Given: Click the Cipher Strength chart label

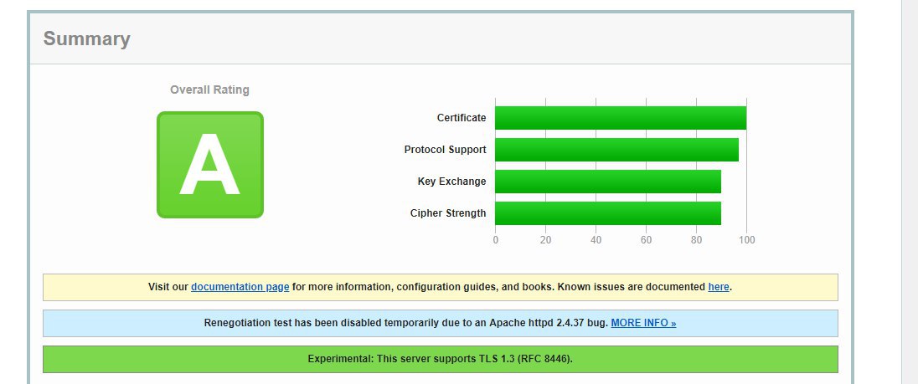Looking at the screenshot, I should pos(447,213).
